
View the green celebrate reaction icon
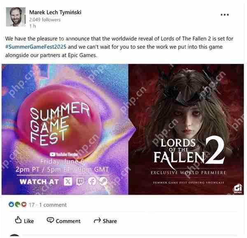[x=17, y=205]
